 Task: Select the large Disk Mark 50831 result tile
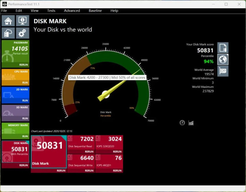[49, 152]
